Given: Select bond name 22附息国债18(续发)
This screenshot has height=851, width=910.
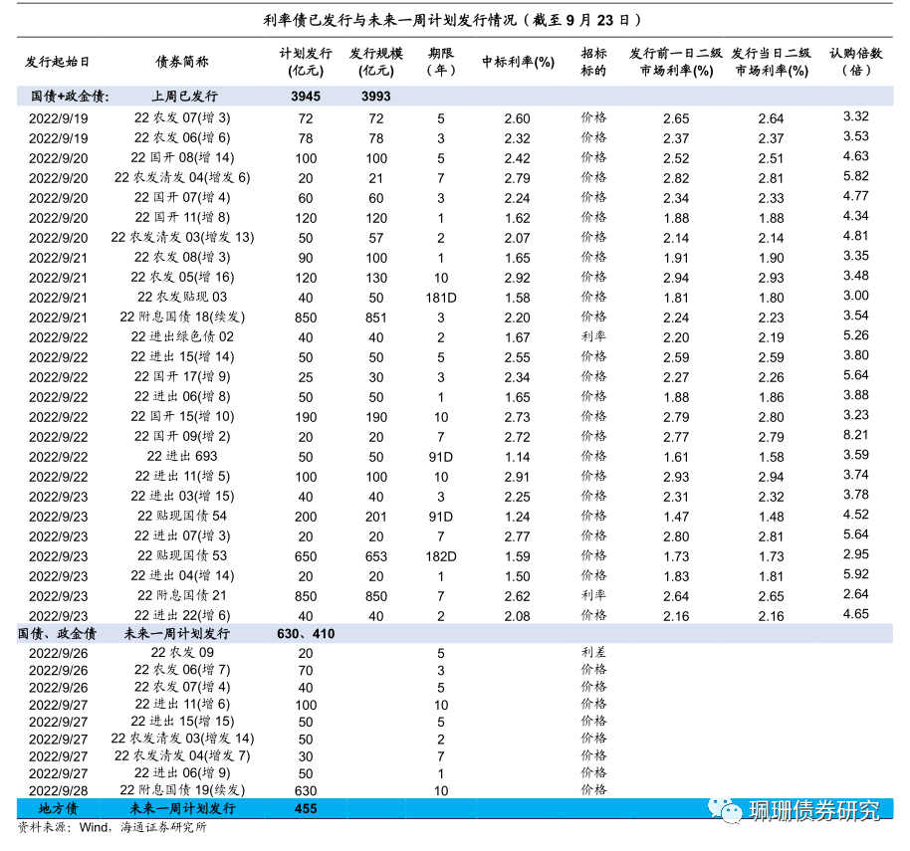Looking at the screenshot, I should [x=182, y=317].
